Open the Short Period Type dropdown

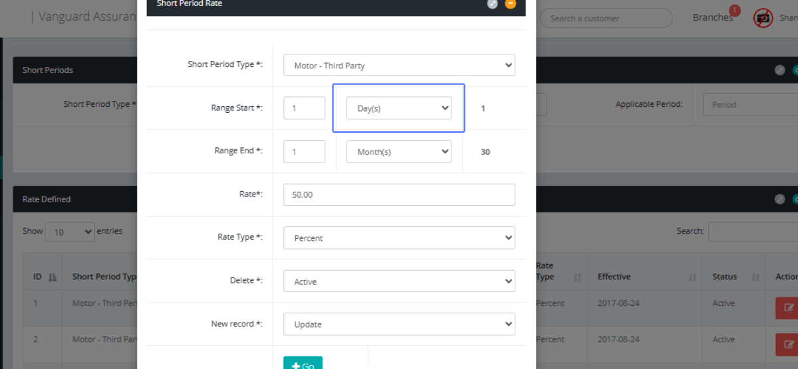click(399, 65)
